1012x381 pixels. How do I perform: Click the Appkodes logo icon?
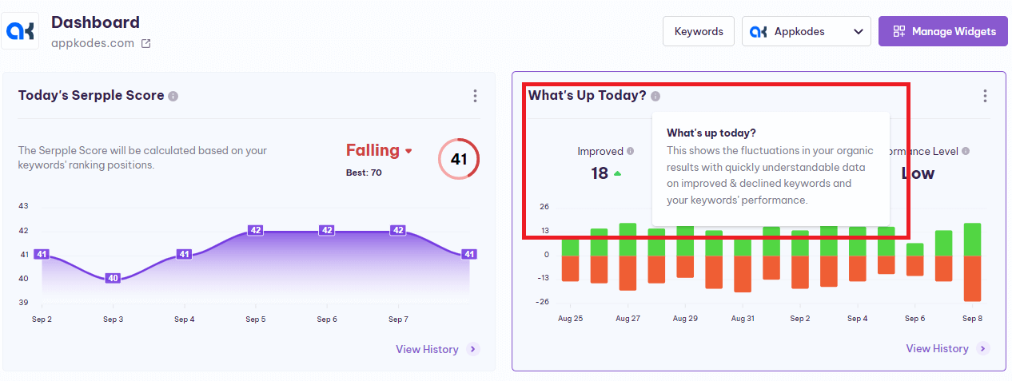click(x=20, y=31)
